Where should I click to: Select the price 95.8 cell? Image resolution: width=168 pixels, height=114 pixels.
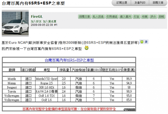point(129,96)
